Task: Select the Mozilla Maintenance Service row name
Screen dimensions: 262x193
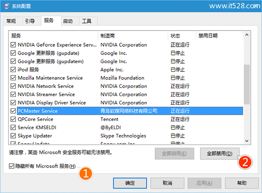Action: 50,78
